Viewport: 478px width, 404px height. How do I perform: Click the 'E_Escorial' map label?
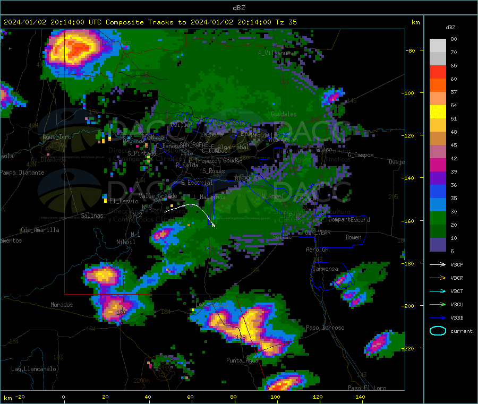pyautogui.click(x=197, y=183)
